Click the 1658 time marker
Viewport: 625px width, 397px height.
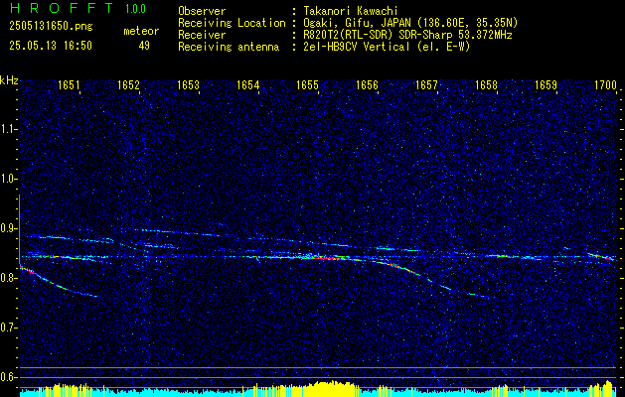pos(486,84)
